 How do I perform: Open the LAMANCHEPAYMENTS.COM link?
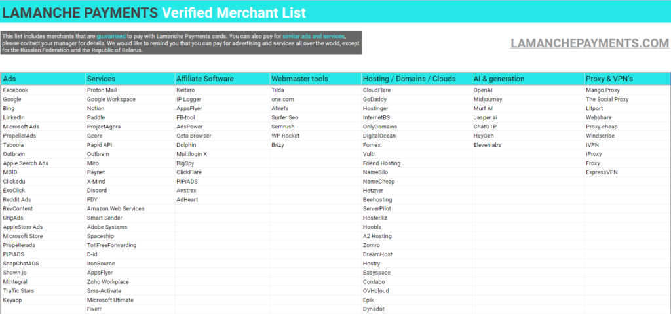(x=589, y=43)
